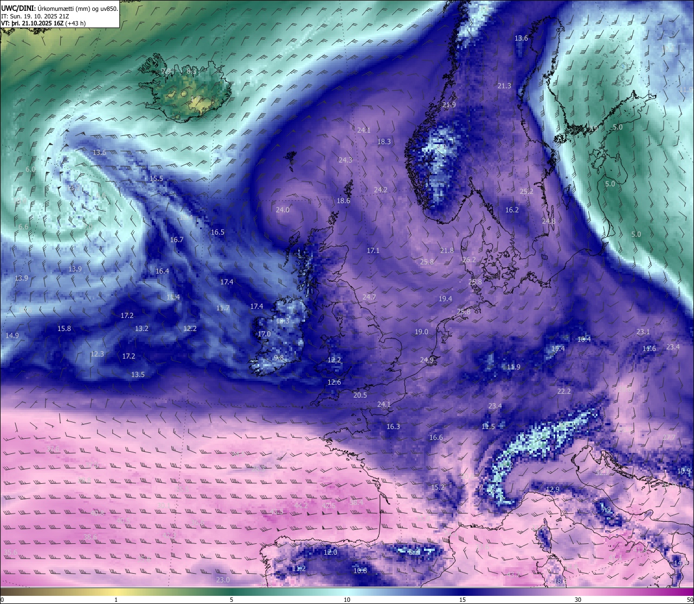Click the 12.3 value in the Atlantic
This screenshot has height=604, width=694.
click(97, 354)
